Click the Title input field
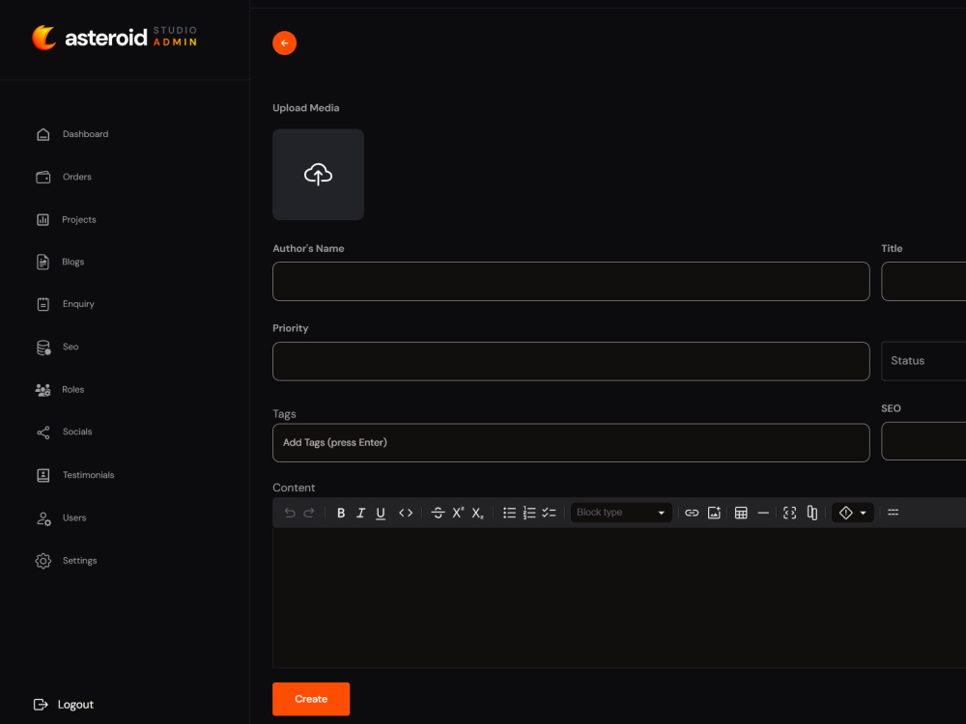 coord(923,281)
